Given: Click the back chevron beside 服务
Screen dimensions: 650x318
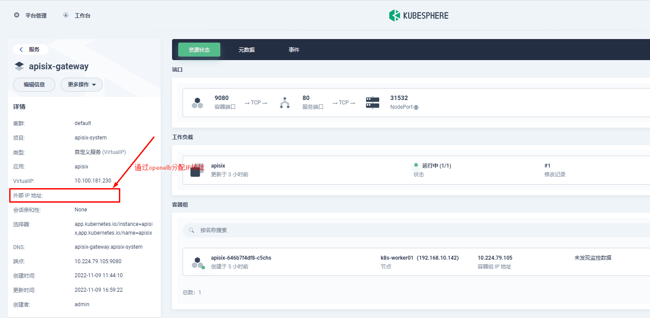Looking at the screenshot, I should (21, 50).
